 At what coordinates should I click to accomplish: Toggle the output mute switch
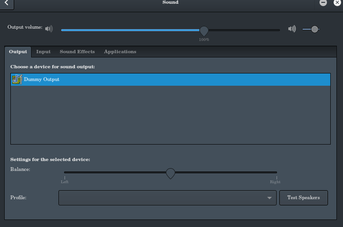(311, 29)
